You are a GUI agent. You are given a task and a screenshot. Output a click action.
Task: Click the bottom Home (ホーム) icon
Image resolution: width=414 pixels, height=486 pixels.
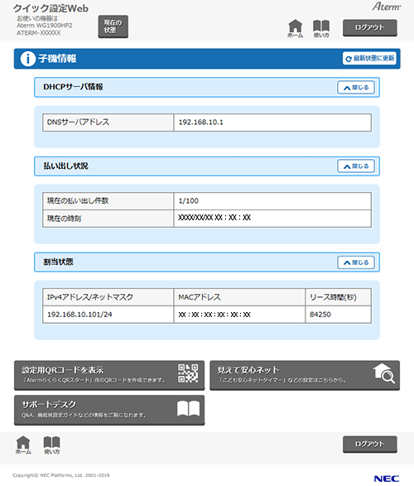tap(23, 445)
